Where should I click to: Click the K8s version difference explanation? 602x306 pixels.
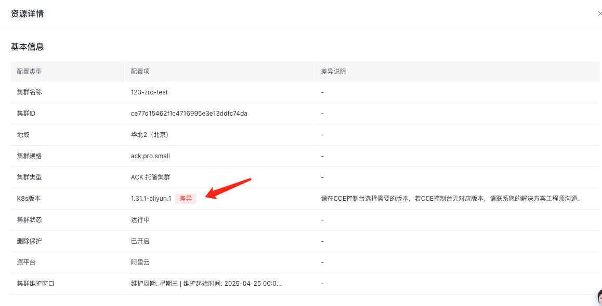(x=453, y=199)
